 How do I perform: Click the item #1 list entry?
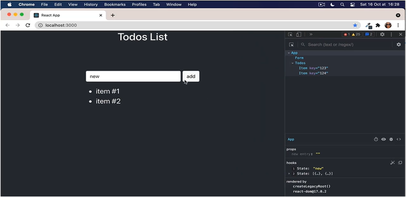[108, 91]
